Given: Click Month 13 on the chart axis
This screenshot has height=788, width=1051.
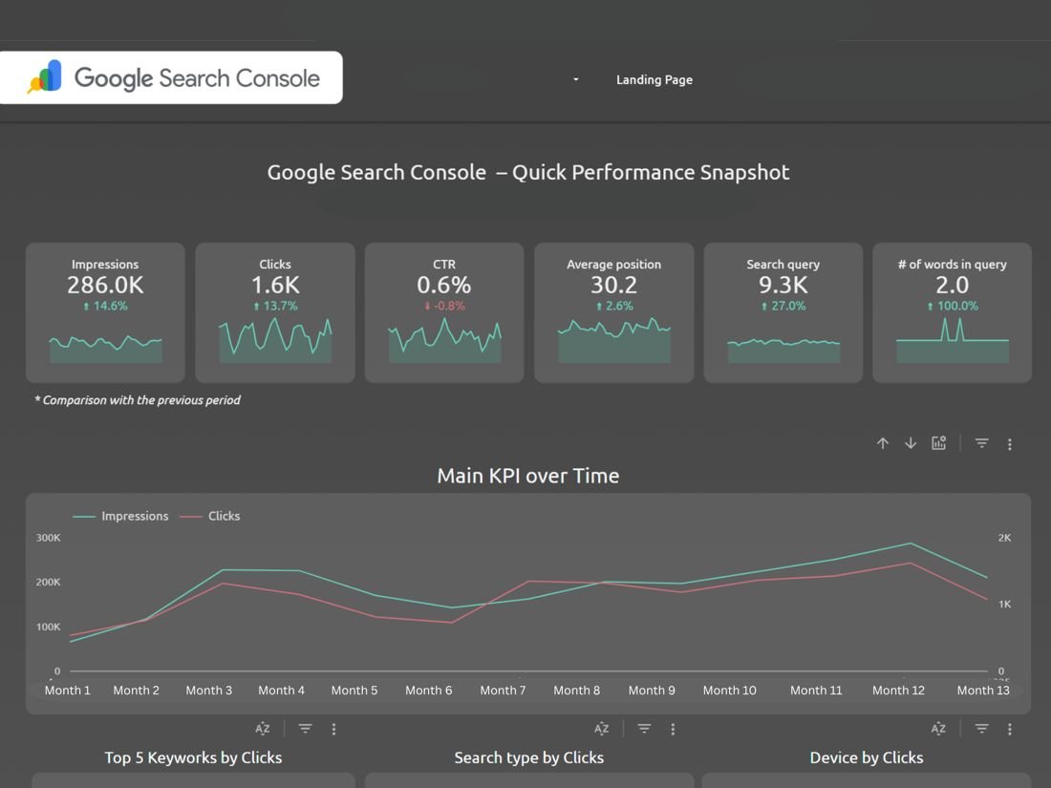Looking at the screenshot, I should 982,691.
